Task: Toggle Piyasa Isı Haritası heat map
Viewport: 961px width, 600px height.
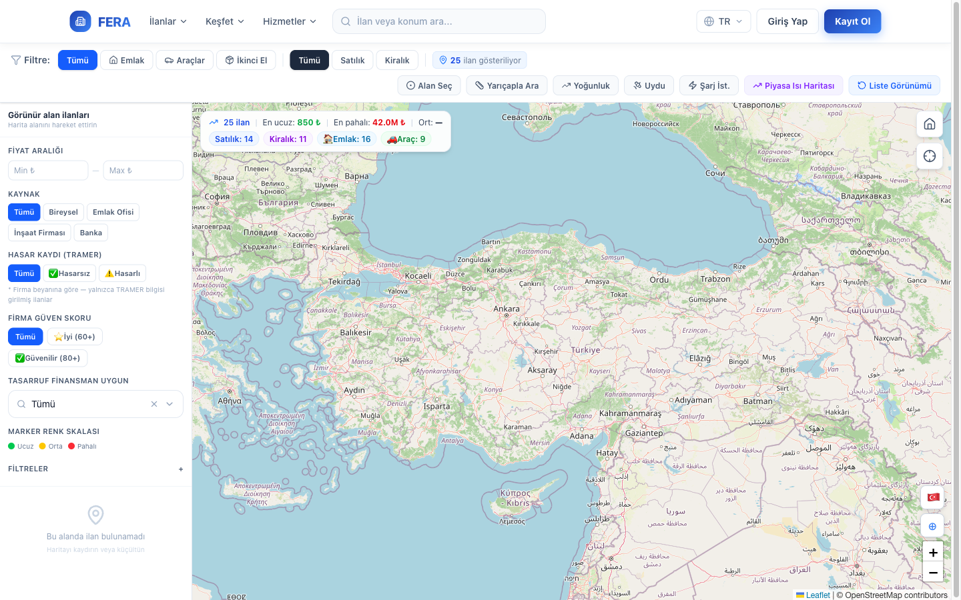Action: 793,85
